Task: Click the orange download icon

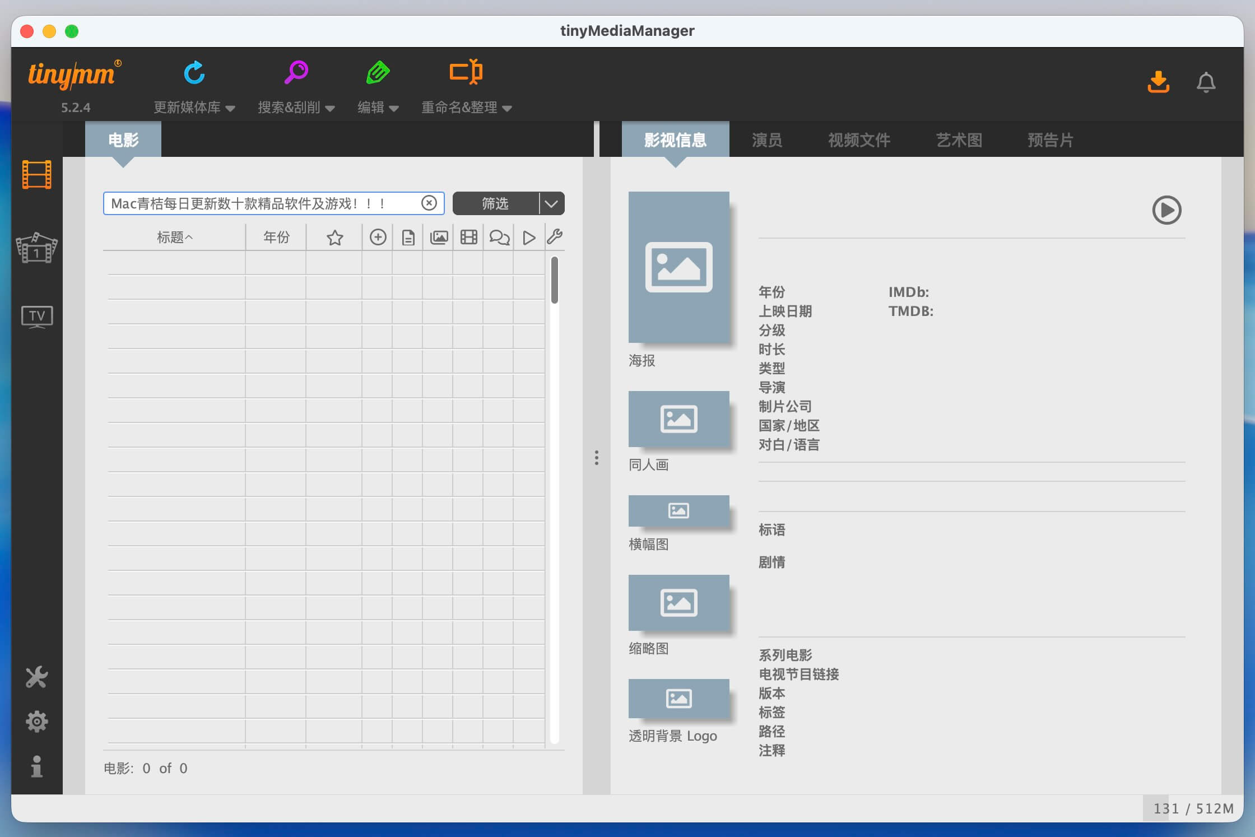Action: [x=1158, y=82]
